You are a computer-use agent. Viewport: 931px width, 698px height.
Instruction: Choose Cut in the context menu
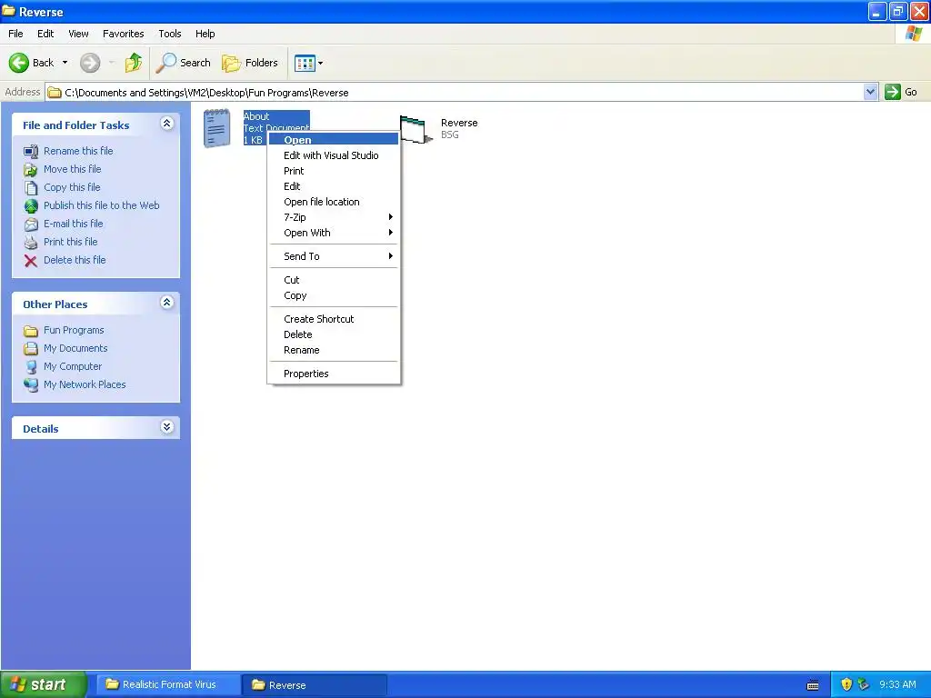[x=334, y=280]
